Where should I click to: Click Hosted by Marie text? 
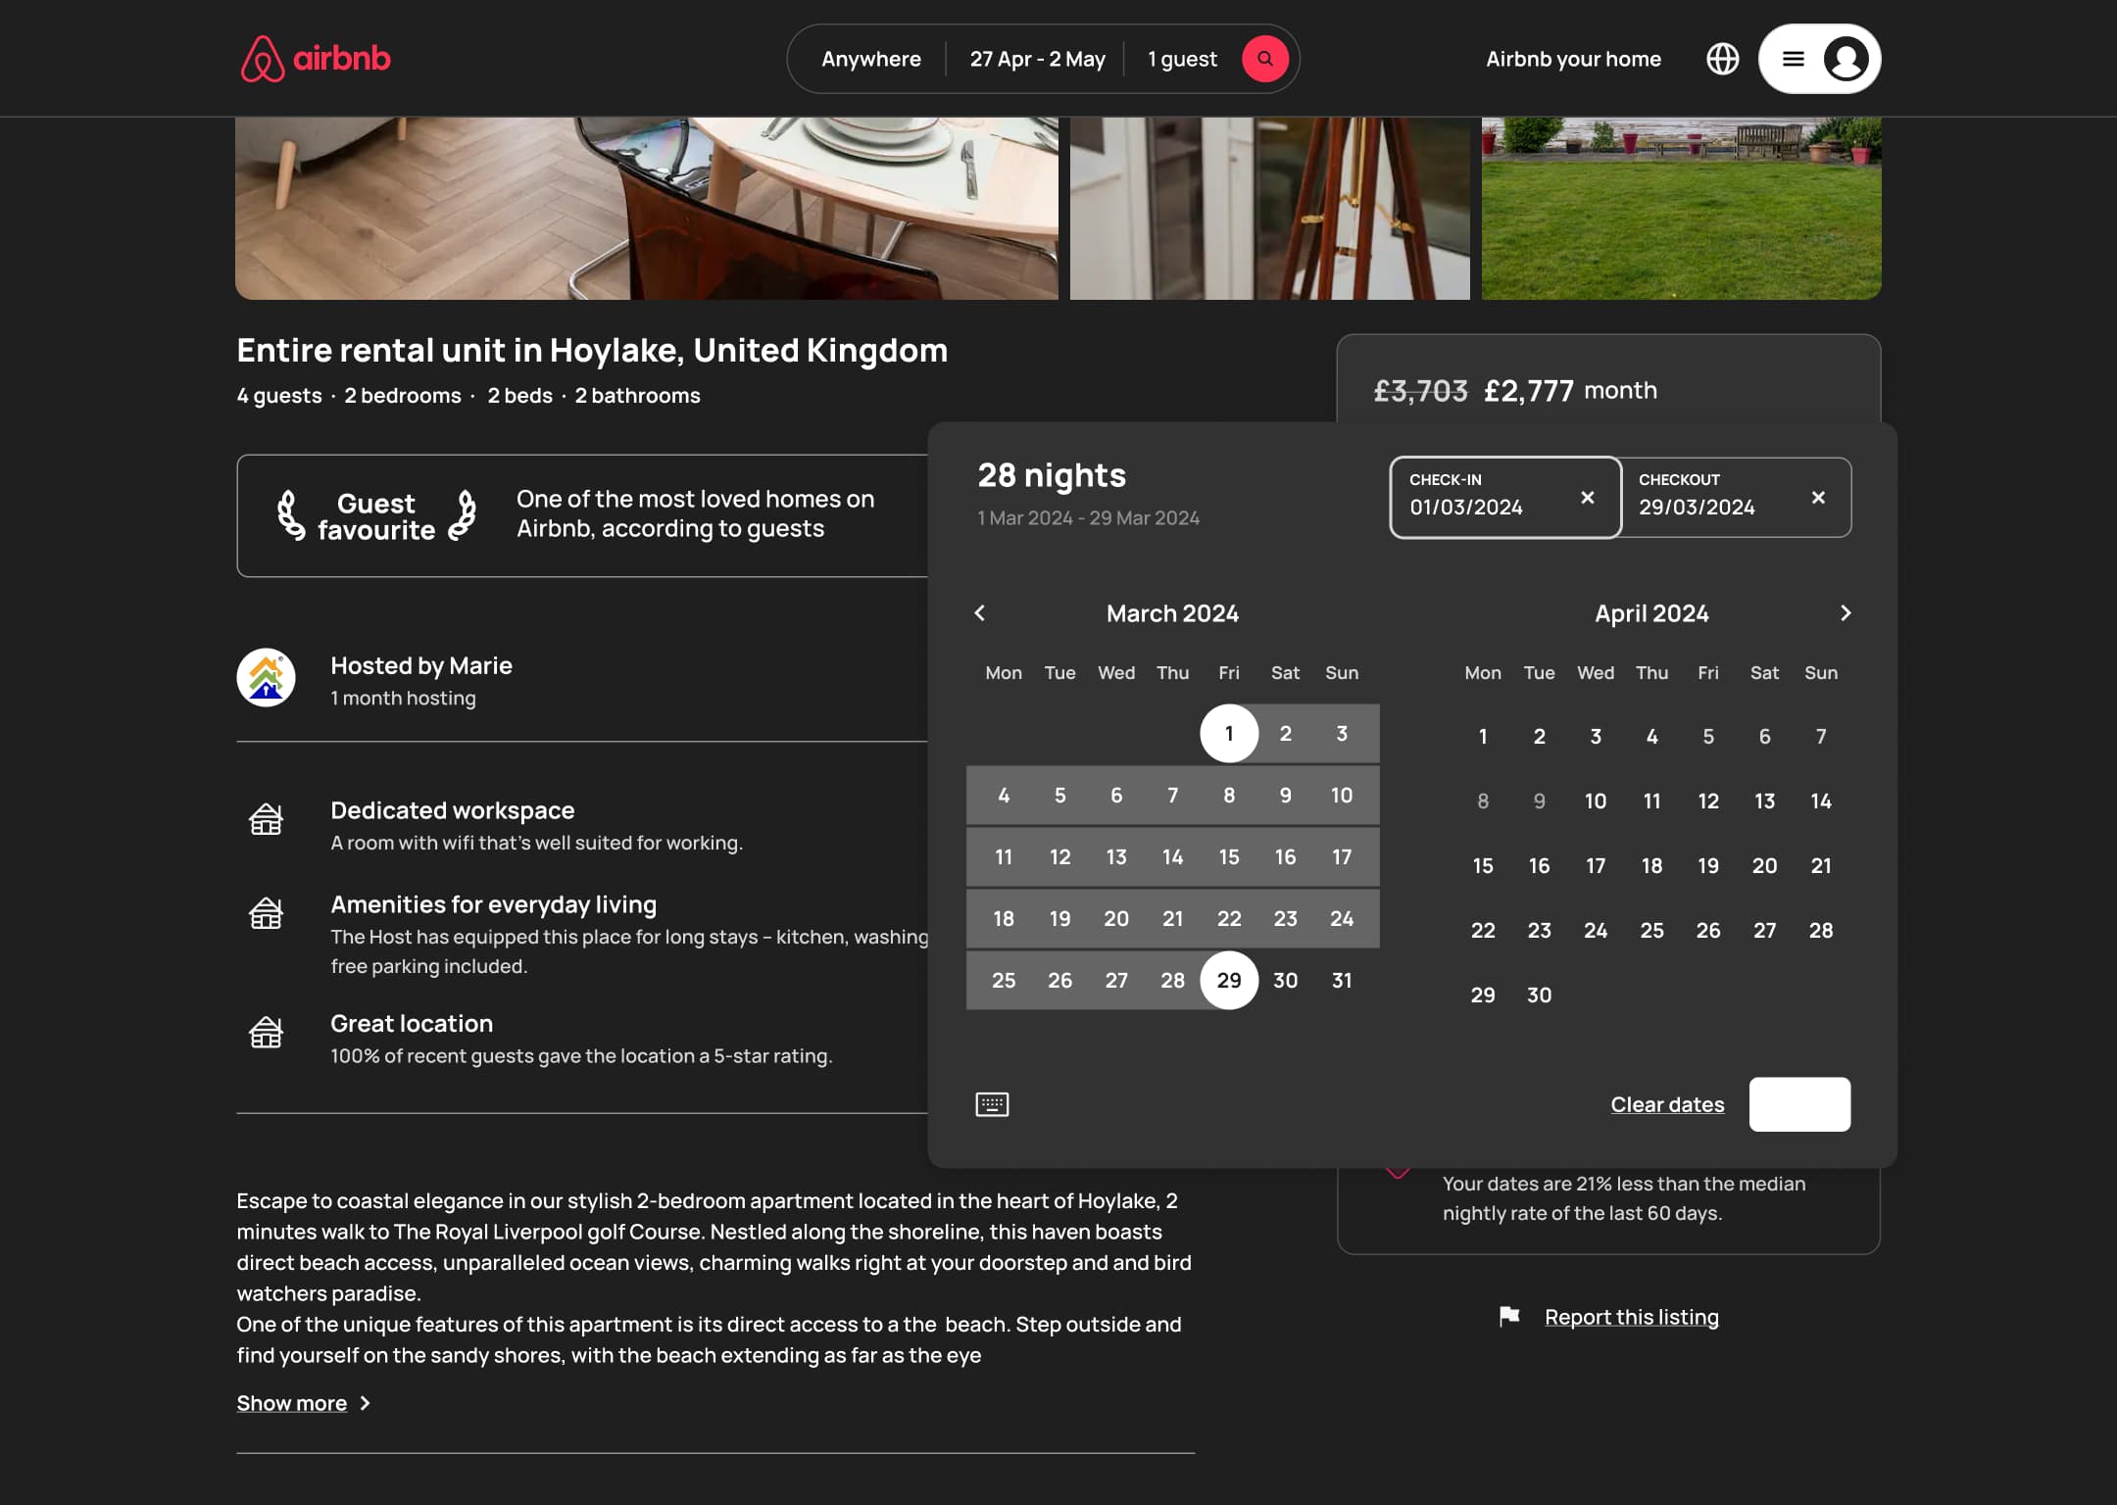(x=421, y=665)
